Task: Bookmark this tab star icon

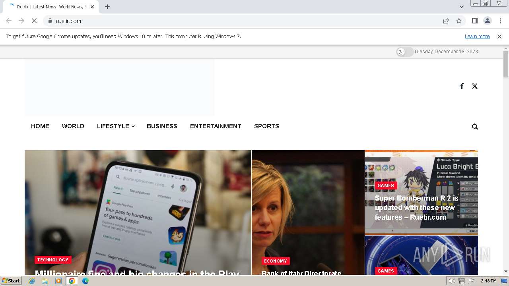Action: (x=459, y=21)
